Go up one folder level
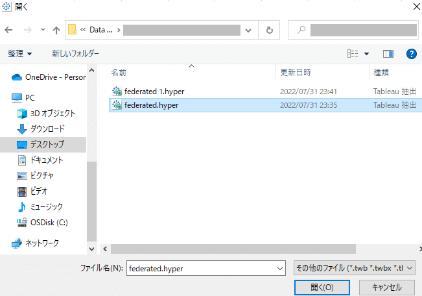The width and height of the screenshot is (422, 296). click(x=56, y=30)
